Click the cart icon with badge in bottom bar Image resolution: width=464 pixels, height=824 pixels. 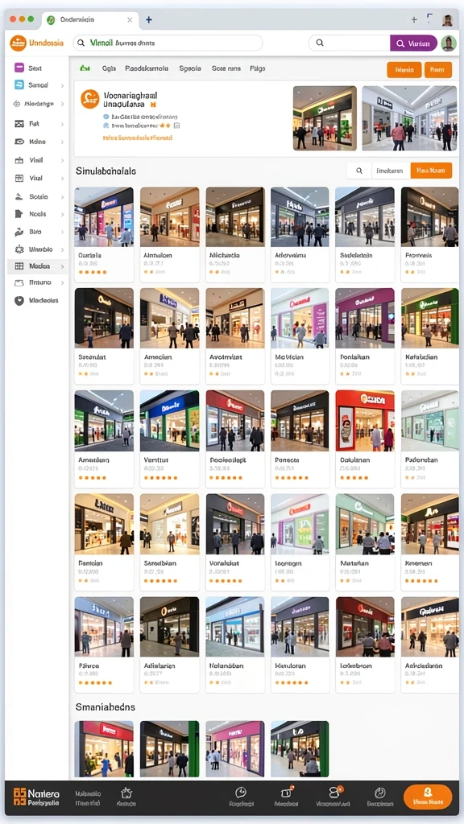click(x=287, y=793)
